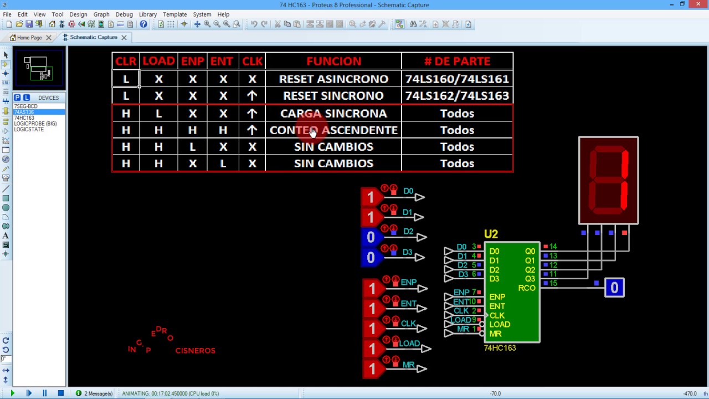Open the Design menu
This screenshot has width=709, height=399.
(78, 14)
